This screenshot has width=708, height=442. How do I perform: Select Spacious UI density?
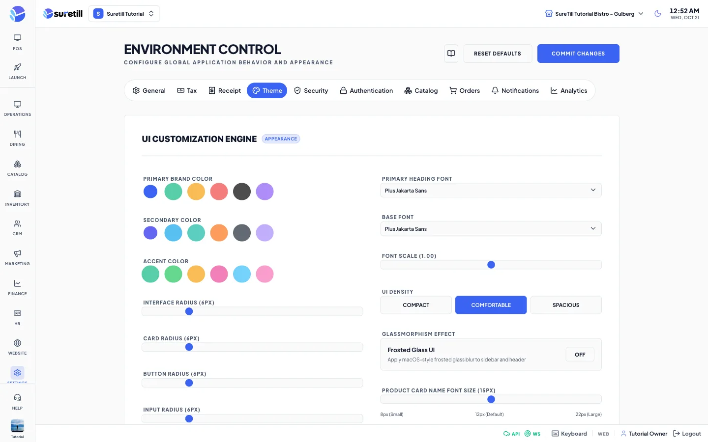(566, 305)
